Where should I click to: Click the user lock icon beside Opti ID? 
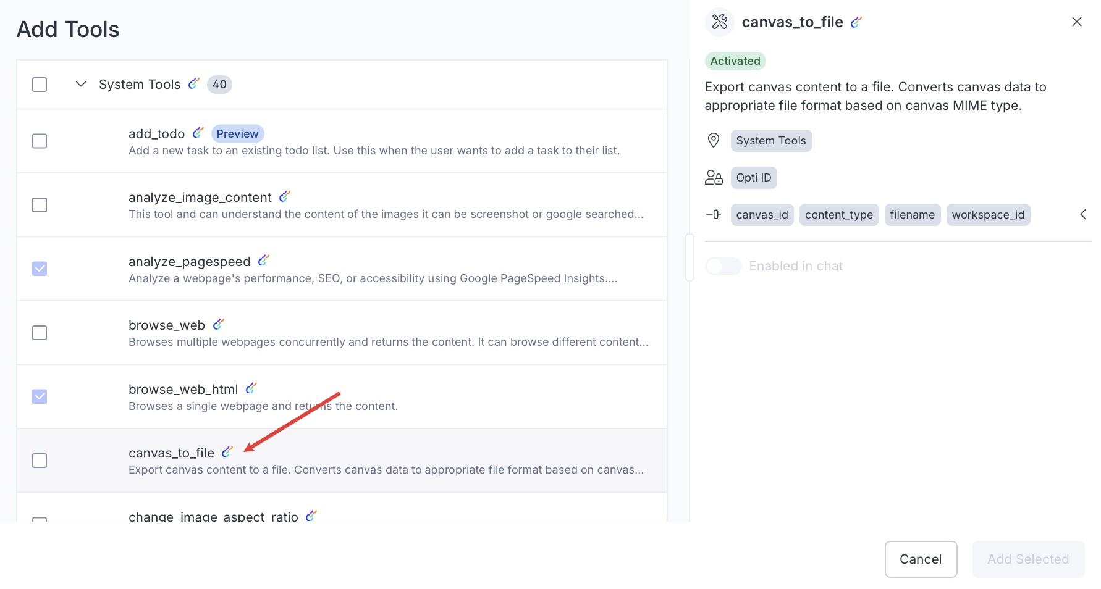pyautogui.click(x=714, y=178)
